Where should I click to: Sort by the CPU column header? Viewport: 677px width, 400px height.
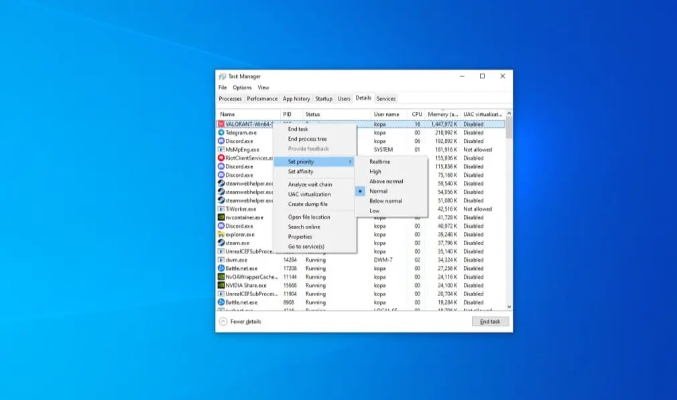[x=417, y=115]
